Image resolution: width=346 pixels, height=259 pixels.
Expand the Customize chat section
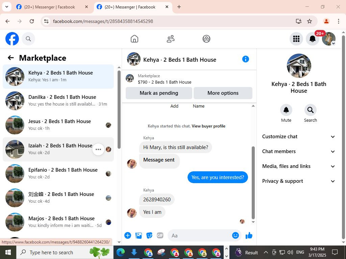click(x=299, y=137)
